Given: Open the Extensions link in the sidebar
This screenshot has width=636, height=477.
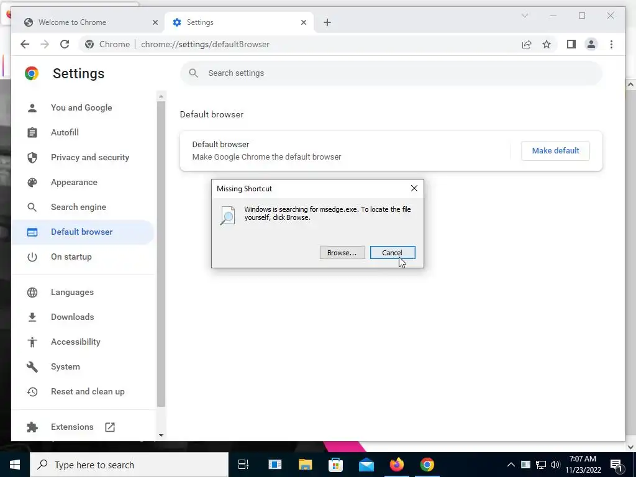Looking at the screenshot, I should (83, 427).
